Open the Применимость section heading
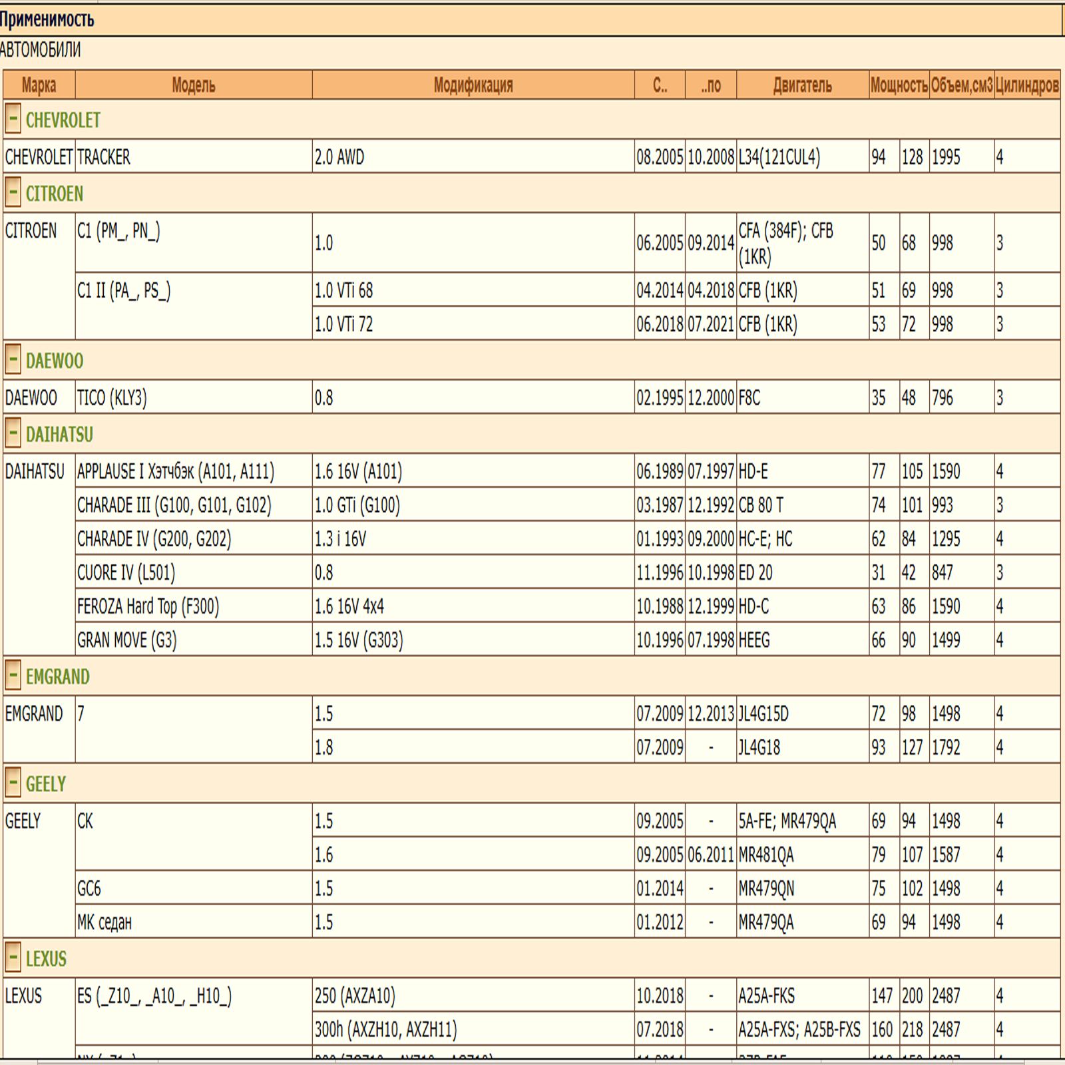 [47, 20]
